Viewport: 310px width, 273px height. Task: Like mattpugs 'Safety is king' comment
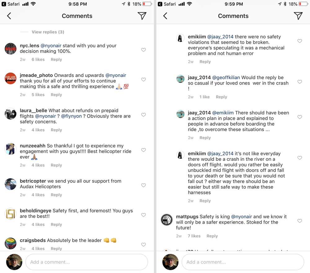(x=299, y=221)
